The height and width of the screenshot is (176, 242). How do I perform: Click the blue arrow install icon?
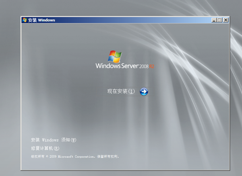(144, 92)
